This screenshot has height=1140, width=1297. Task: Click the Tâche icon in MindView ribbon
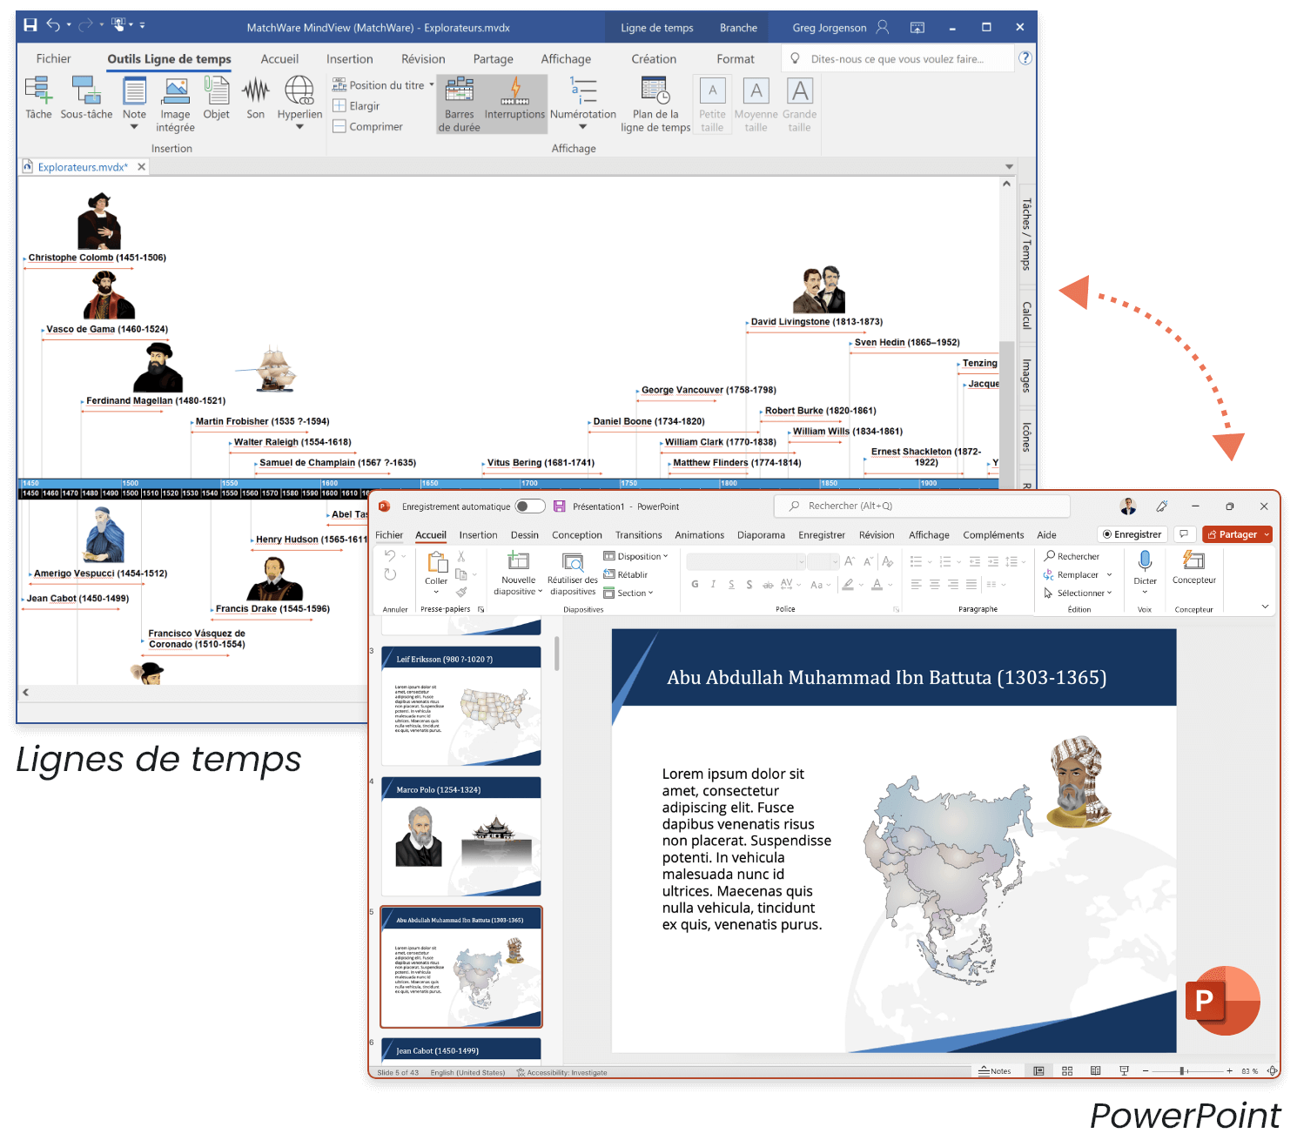click(38, 97)
